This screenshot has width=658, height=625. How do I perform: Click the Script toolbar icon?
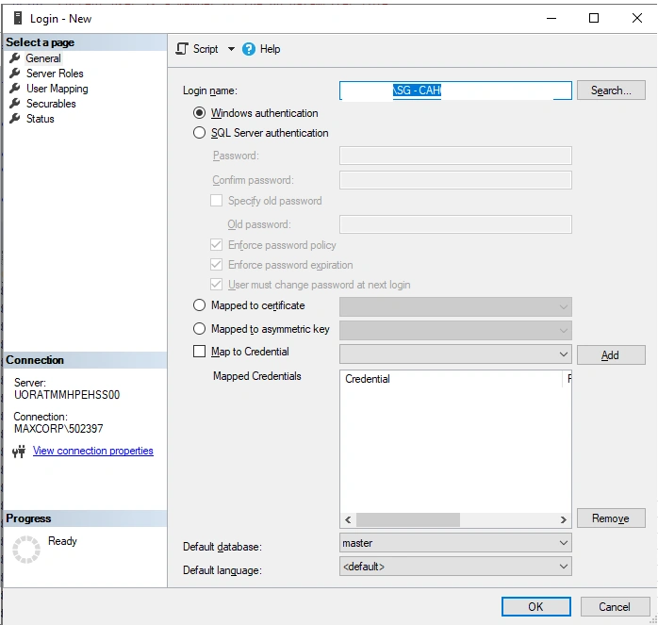[x=182, y=49]
